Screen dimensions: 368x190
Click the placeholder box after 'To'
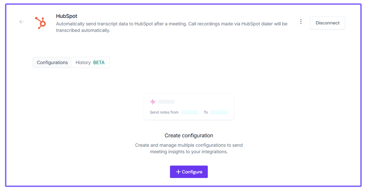click(x=219, y=112)
